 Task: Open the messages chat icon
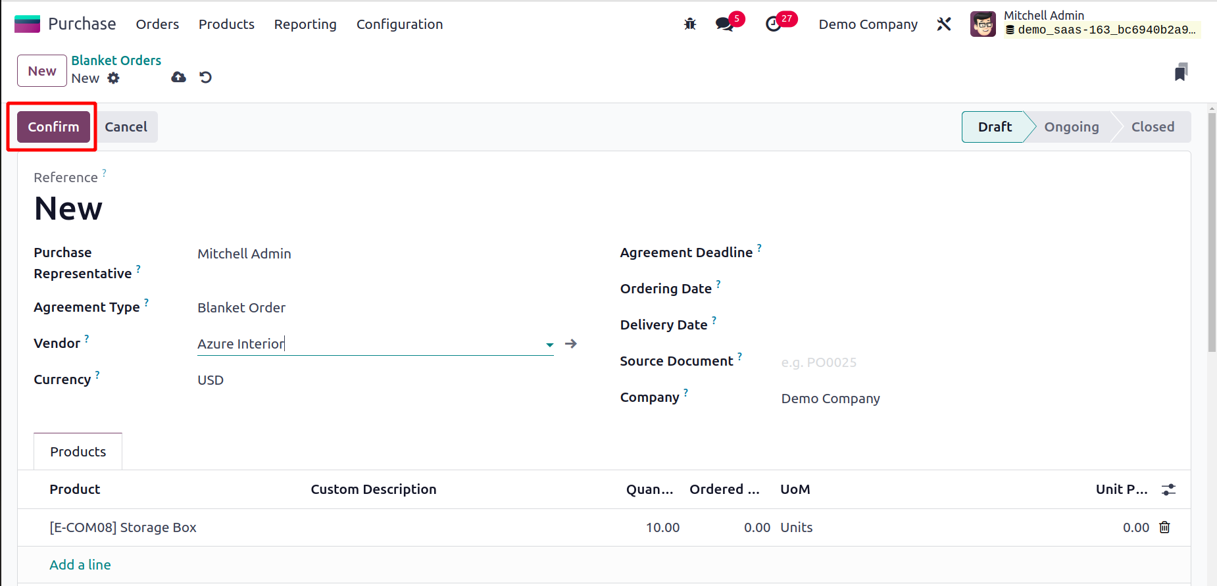[724, 24]
